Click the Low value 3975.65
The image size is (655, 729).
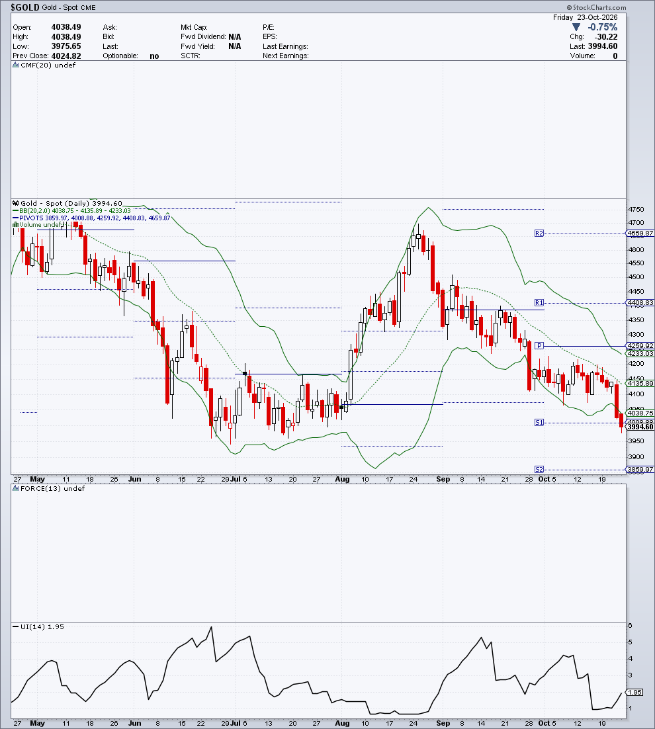(66, 46)
